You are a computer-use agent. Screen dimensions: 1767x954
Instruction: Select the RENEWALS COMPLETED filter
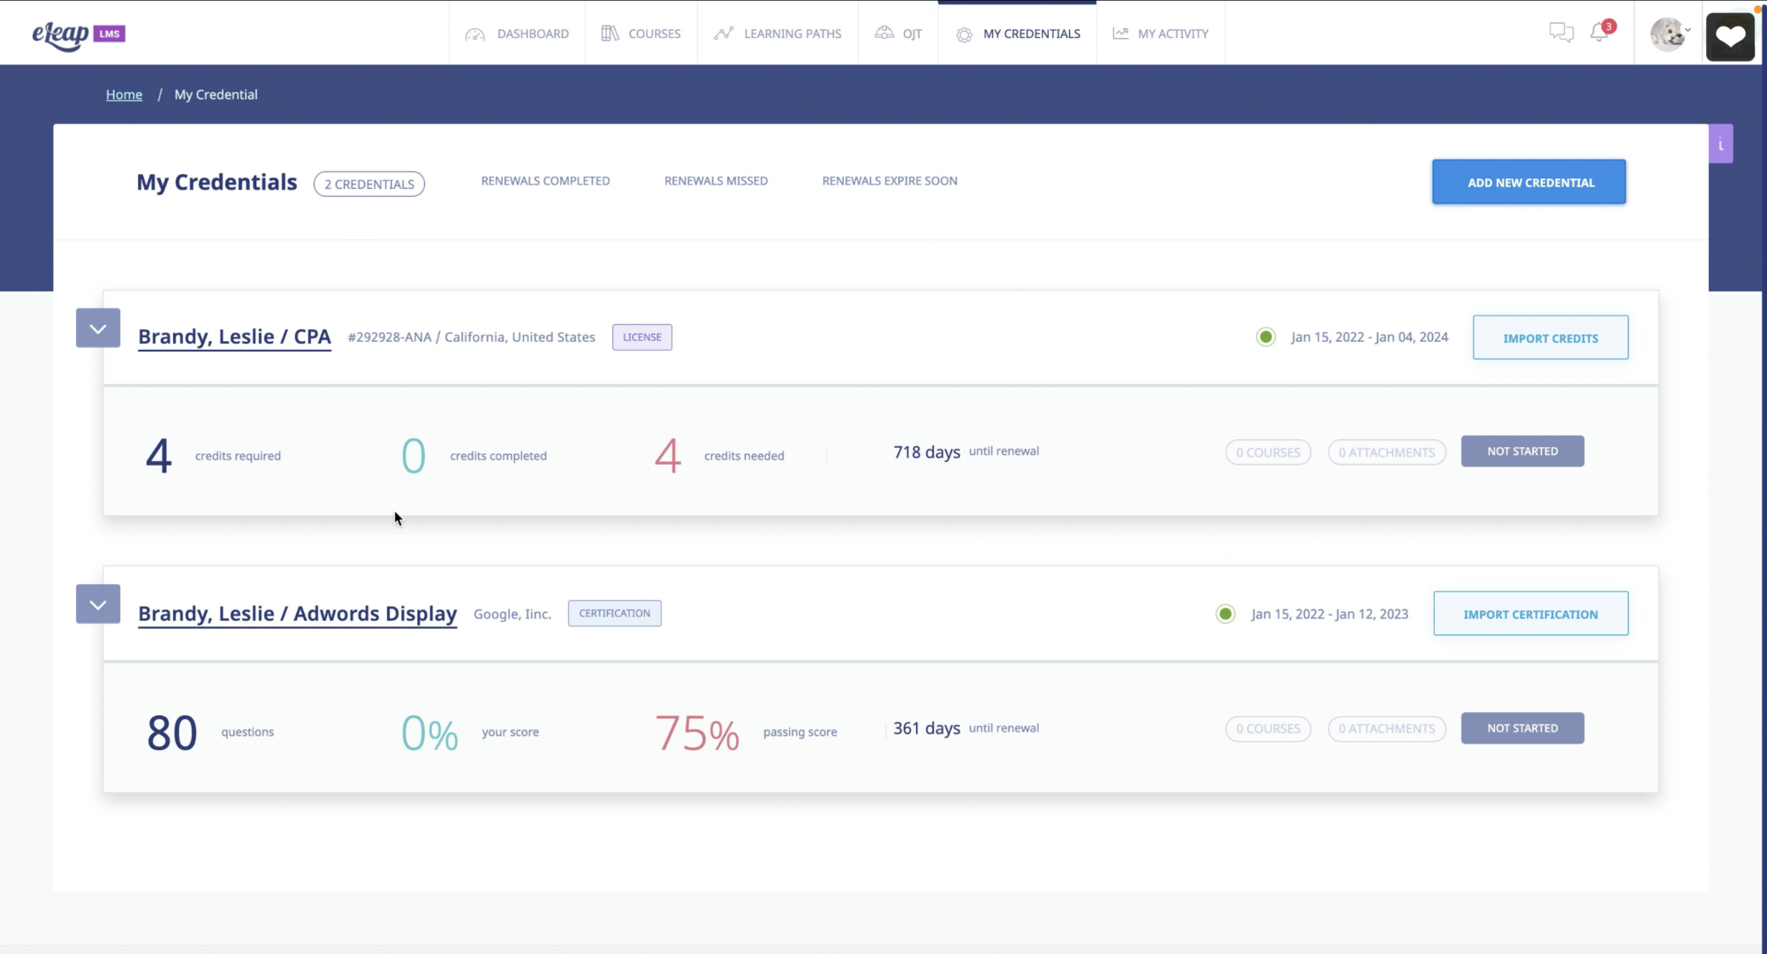pyautogui.click(x=545, y=180)
